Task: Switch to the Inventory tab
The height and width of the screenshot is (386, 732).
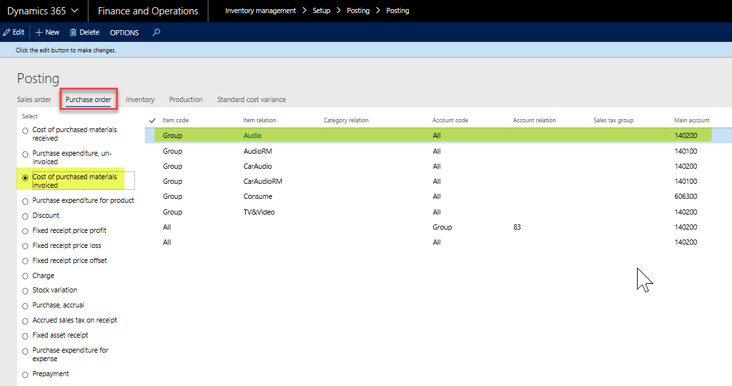Action: pos(140,99)
